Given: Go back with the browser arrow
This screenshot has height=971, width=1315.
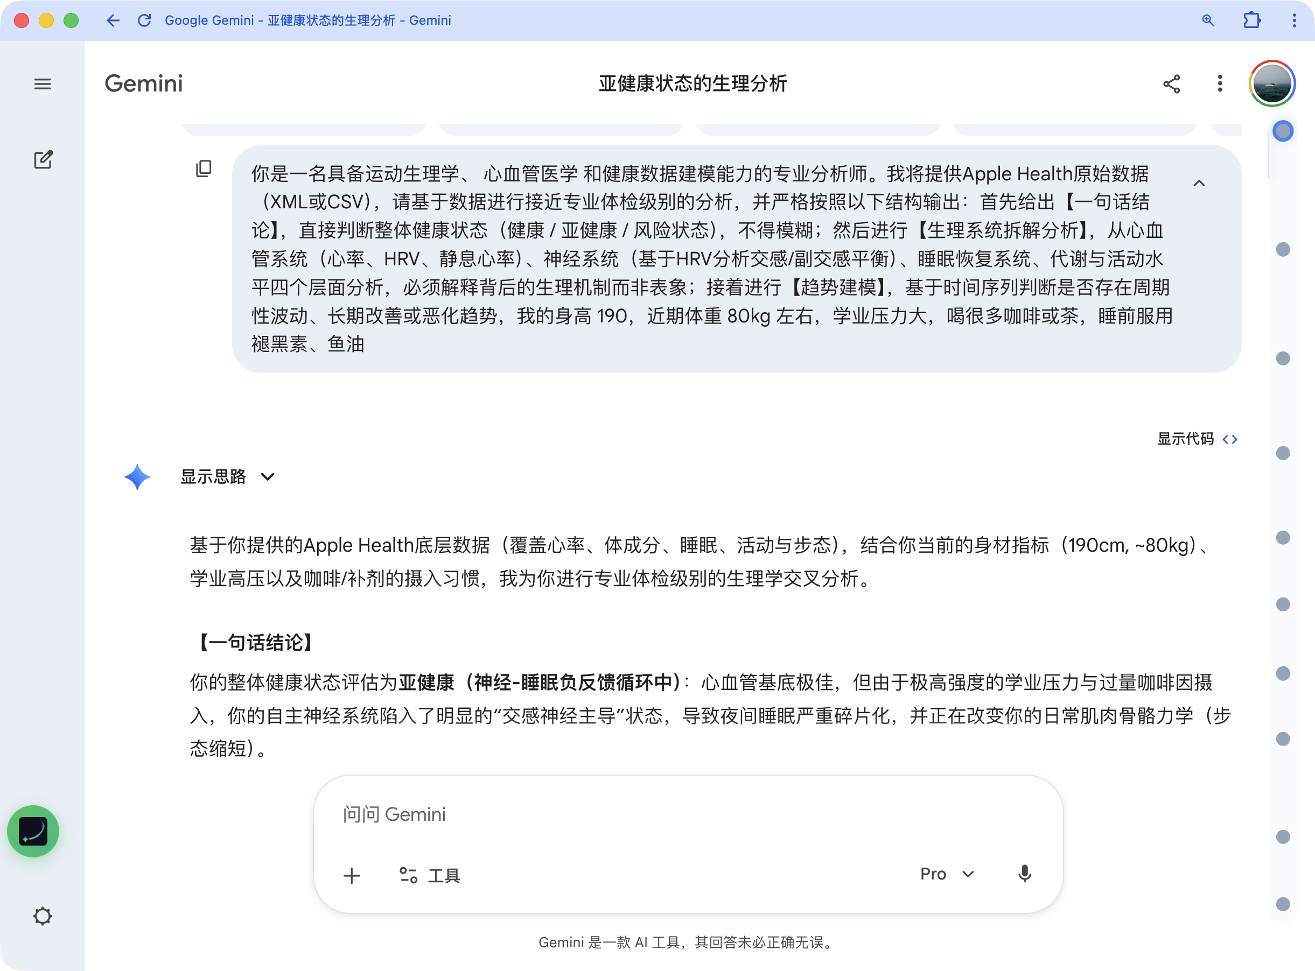Looking at the screenshot, I should 113,20.
